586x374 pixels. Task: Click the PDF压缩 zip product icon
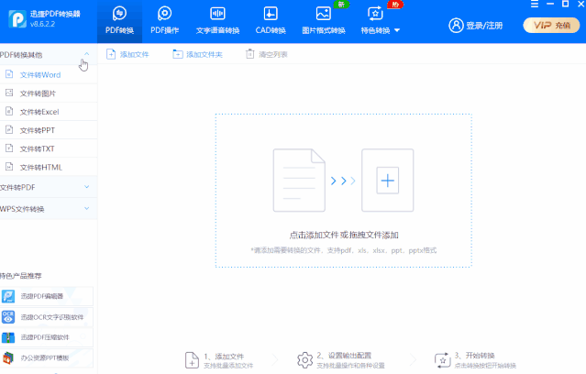tap(8, 337)
